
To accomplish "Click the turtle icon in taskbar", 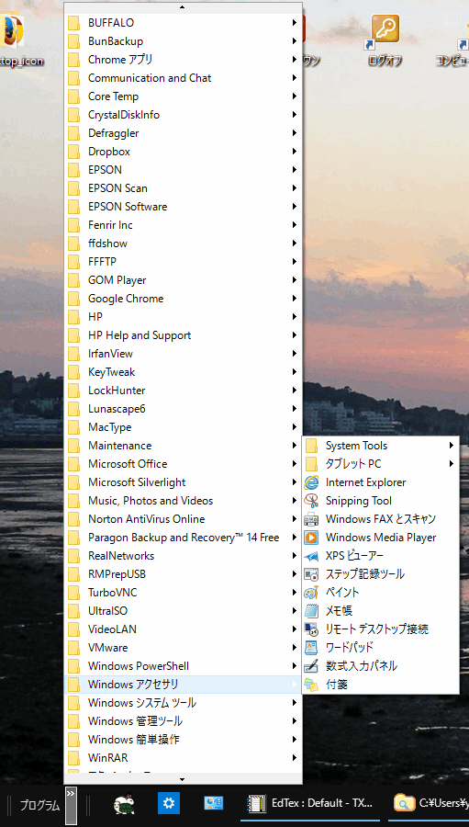I will [125, 804].
